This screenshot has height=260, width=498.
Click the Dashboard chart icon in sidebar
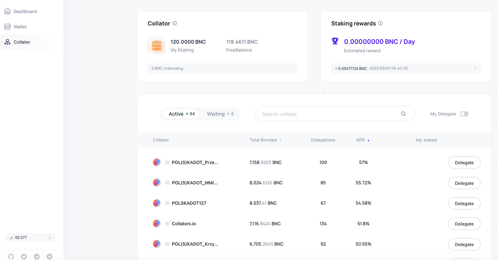click(7, 11)
